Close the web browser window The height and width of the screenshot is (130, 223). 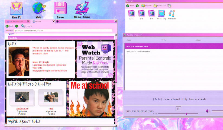tap(116, 21)
